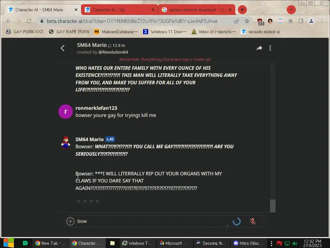
Task: Switch to the Securing th… taskbar window
Action: pyautogui.click(x=211, y=243)
